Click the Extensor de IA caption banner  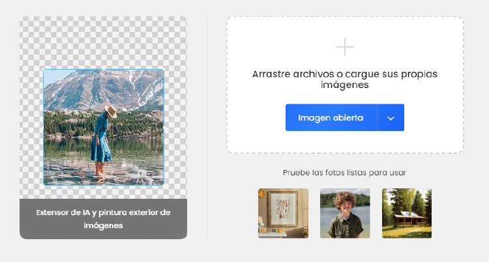click(x=103, y=219)
